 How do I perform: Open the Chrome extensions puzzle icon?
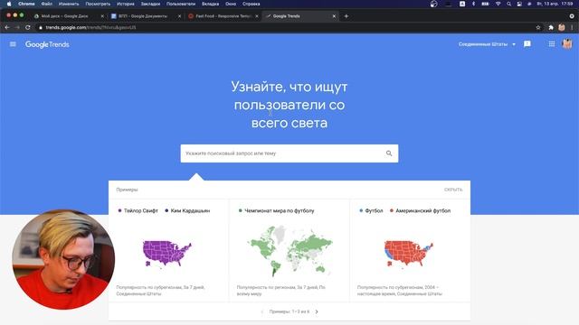tap(551, 27)
